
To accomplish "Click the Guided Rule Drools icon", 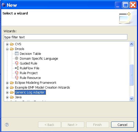I will click(17, 63).
